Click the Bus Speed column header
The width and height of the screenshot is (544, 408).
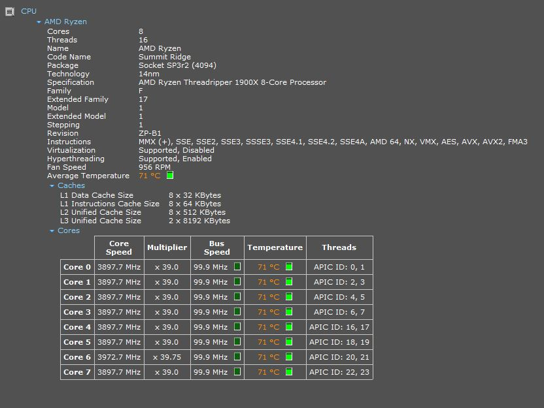[x=217, y=247]
